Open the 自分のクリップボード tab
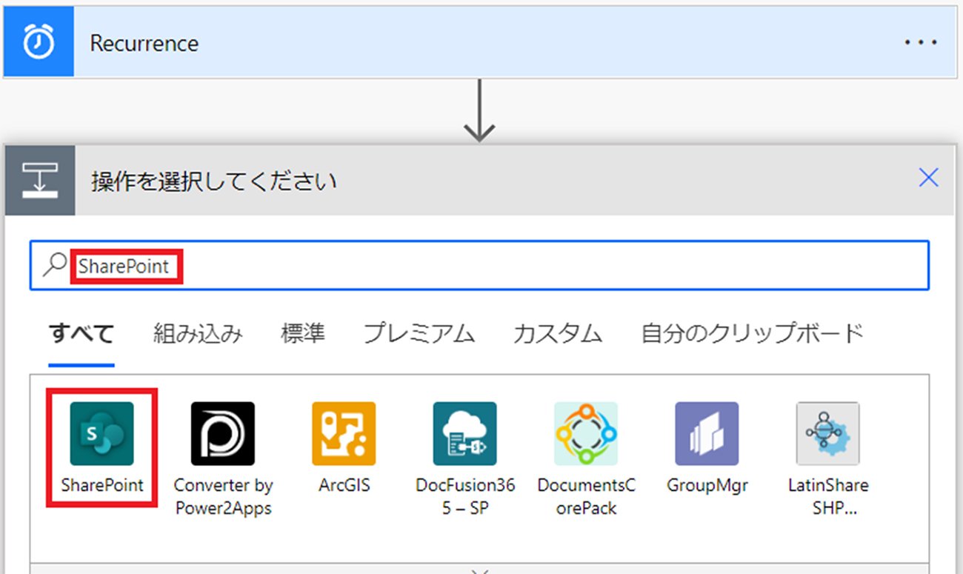This screenshot has width=963, height=574. (753, 334)
